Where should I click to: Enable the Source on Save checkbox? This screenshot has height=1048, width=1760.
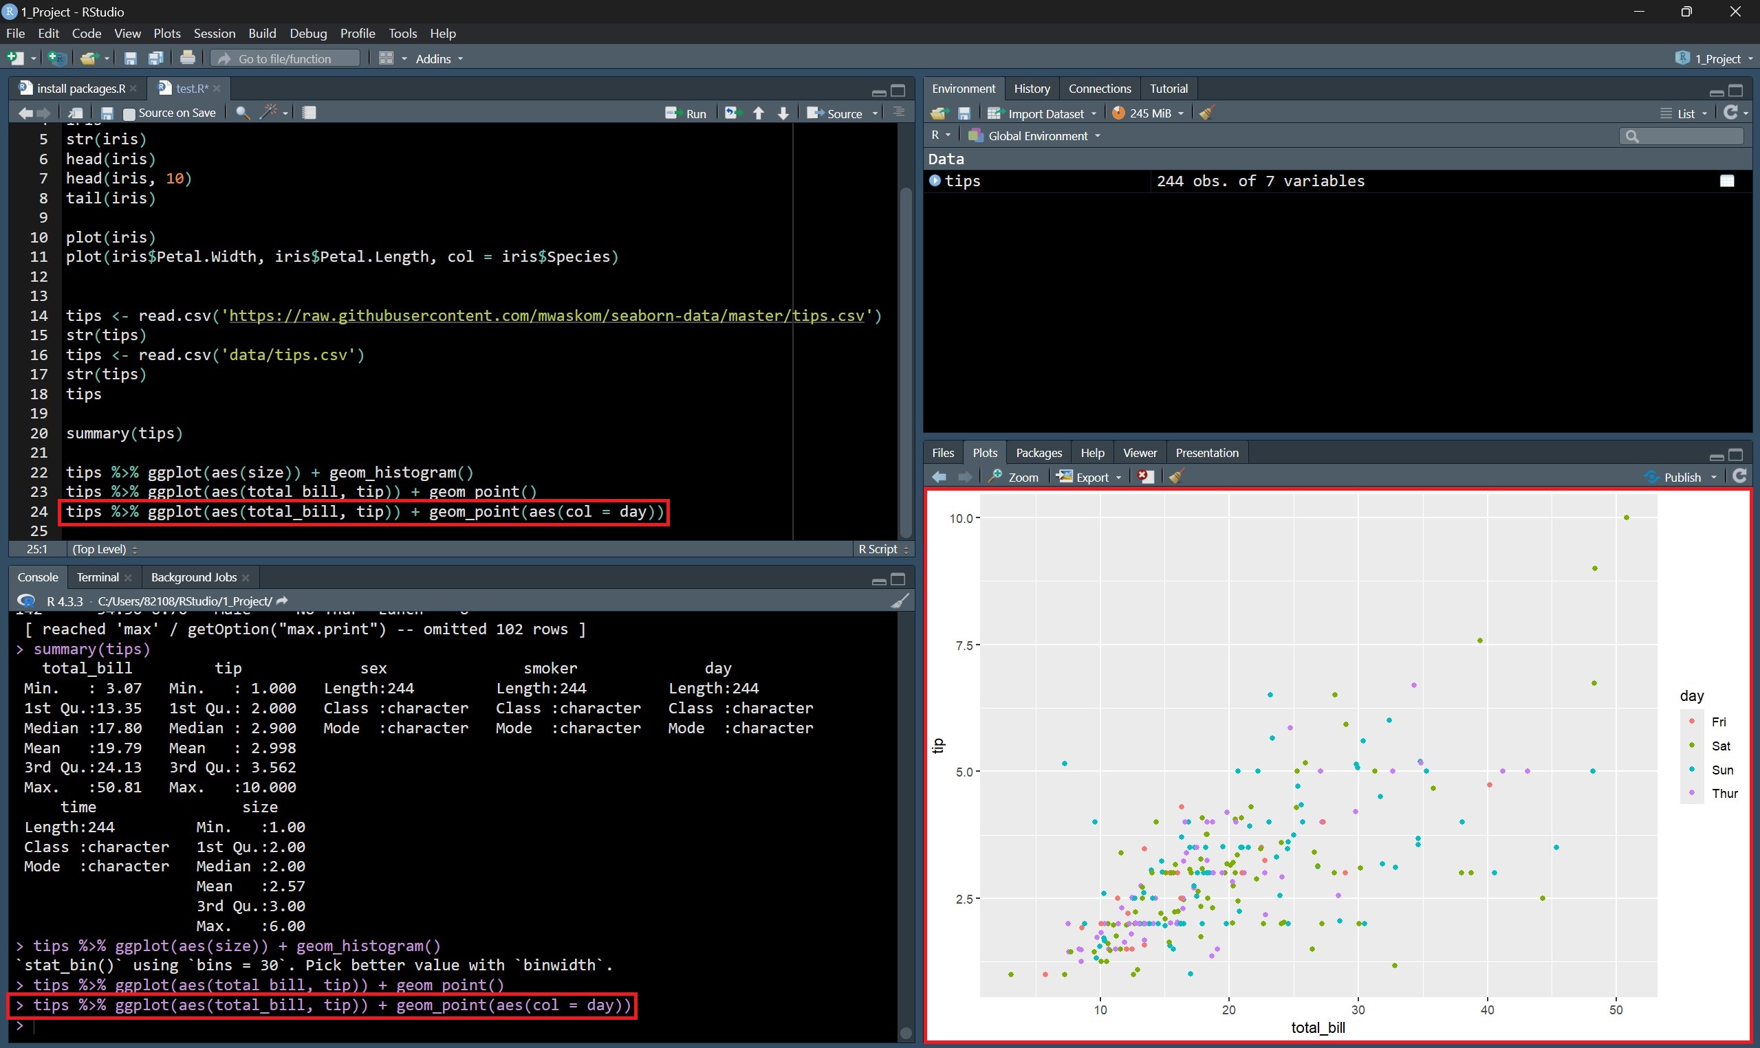click(x=129, y=113)
